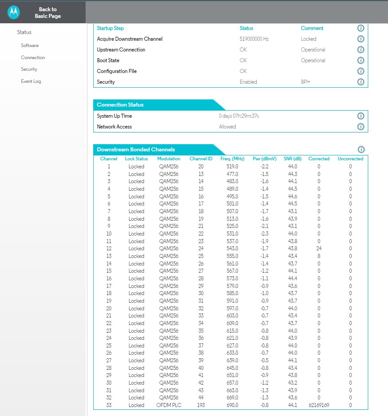388x416 pixels.
Task: Open Boot State info icon
Action: pyautogui.click(x=361, y=60)
